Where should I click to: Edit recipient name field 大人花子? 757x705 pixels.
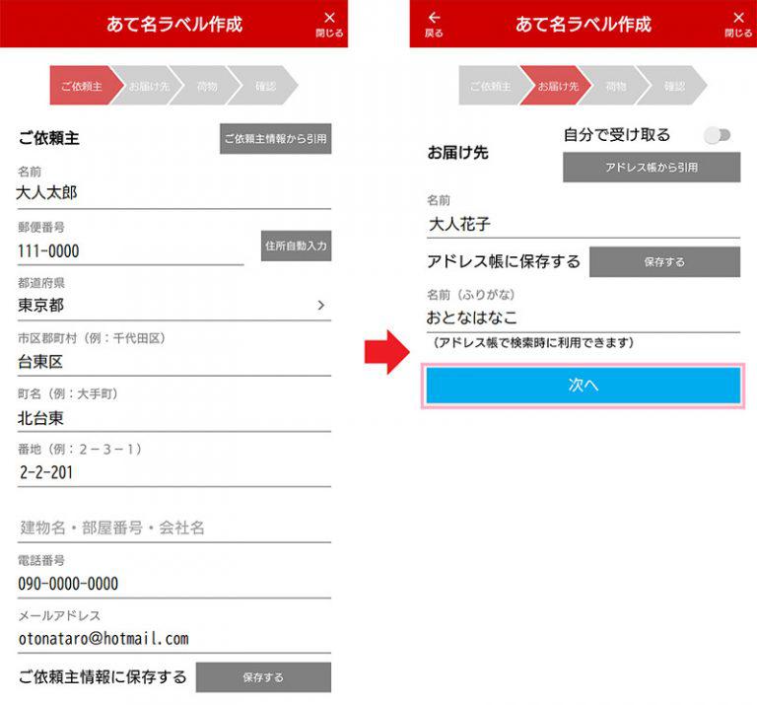tap(584, 224)
